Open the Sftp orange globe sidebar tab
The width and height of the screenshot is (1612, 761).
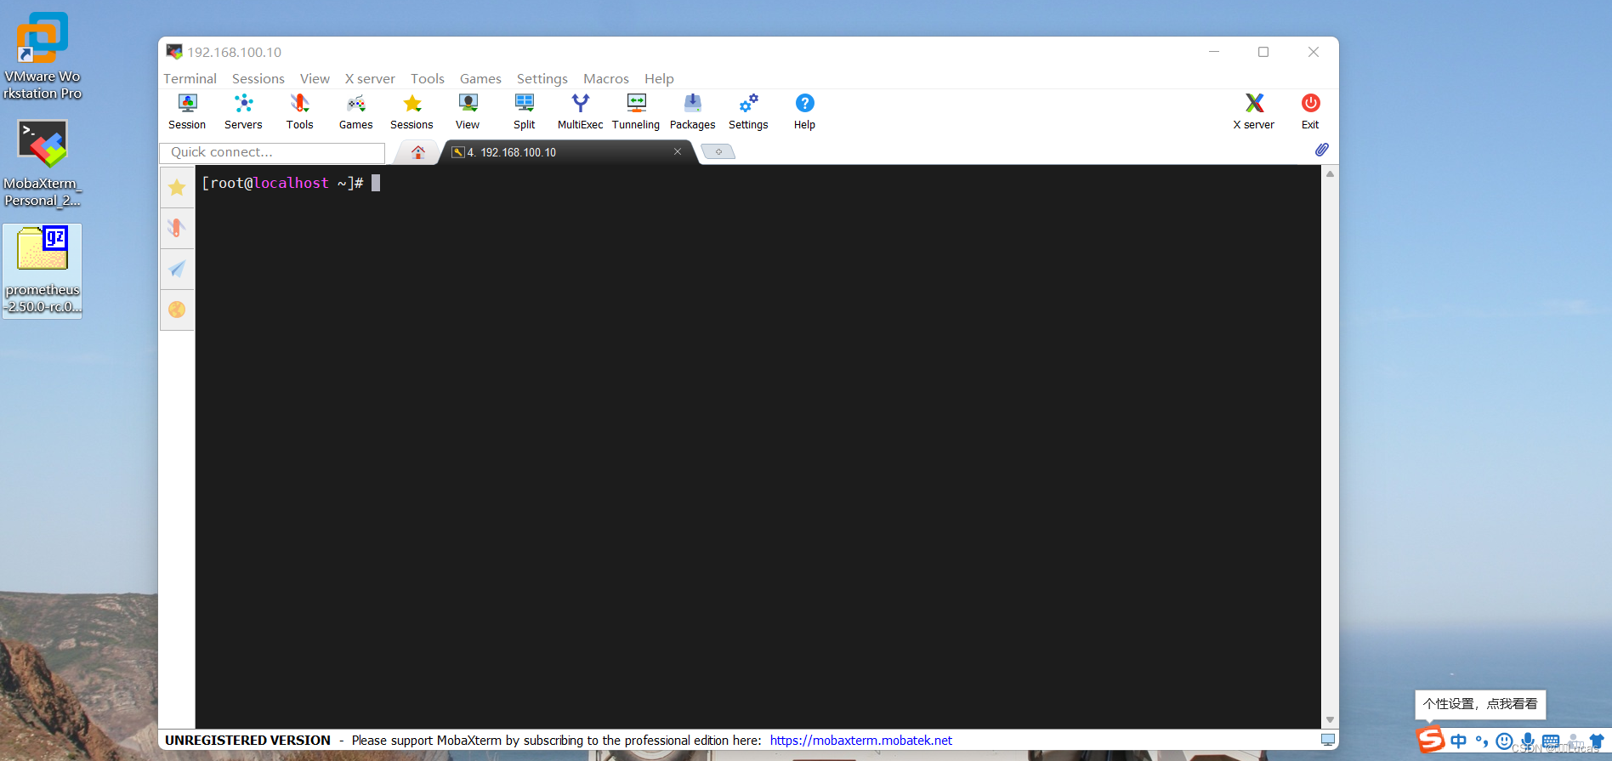[x=177, y=310]
